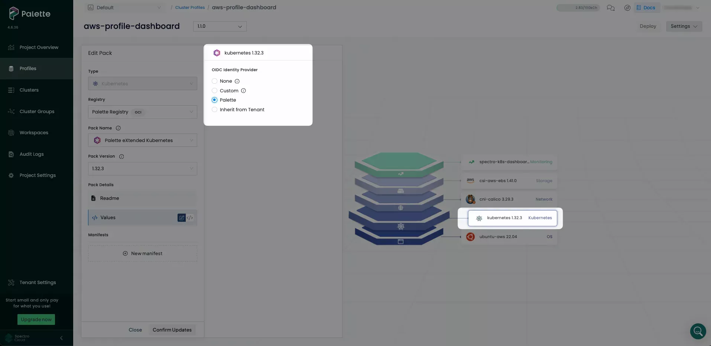Select the None OIDC identity provider
The height and width of the screenshot is (346, 711).
tap(214, 81)
